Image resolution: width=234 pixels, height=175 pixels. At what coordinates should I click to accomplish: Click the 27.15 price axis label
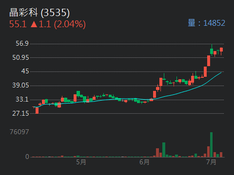tap(20, 113)
